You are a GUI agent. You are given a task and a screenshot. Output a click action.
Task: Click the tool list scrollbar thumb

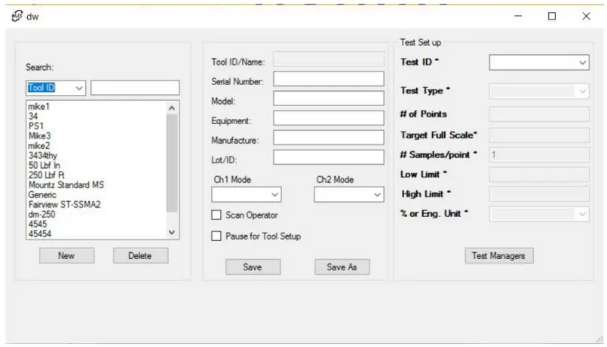pyautogui.click(x=172, y=163)
